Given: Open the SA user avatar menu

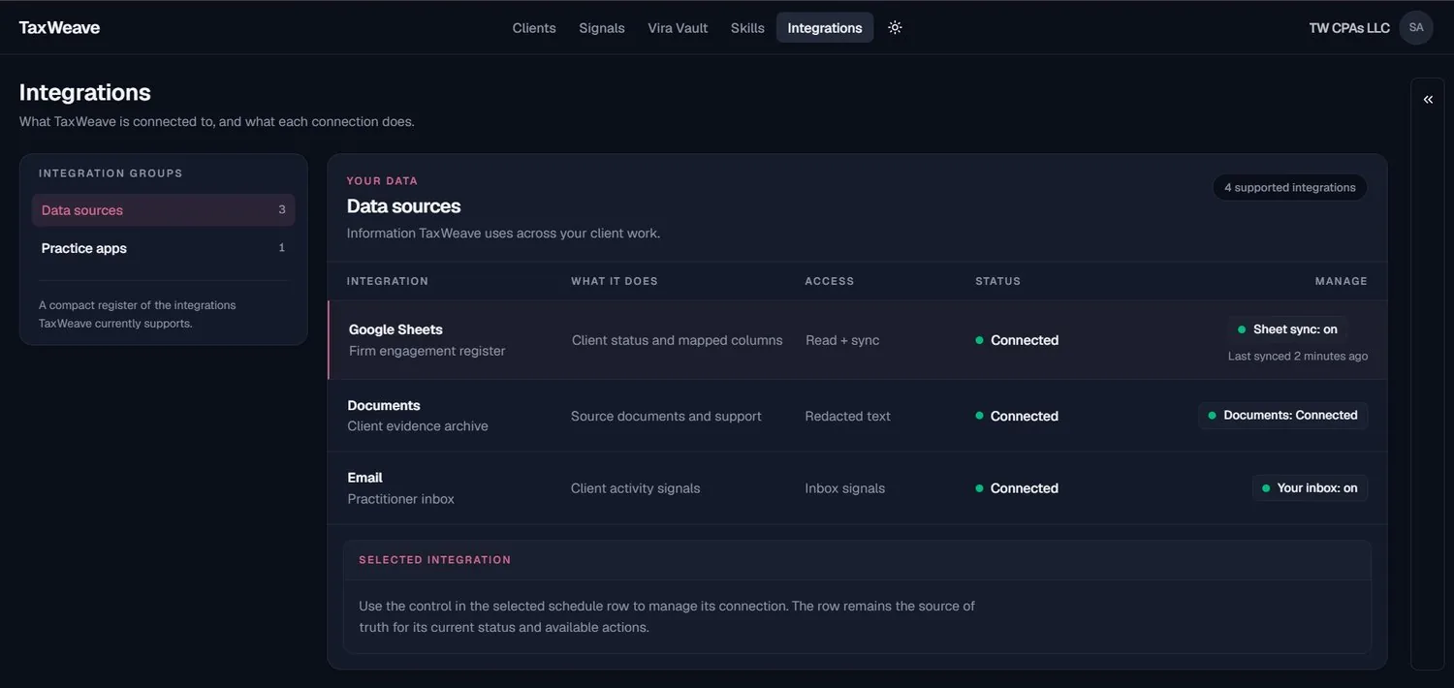Looking at the screenshot, I should (1416, 27).
